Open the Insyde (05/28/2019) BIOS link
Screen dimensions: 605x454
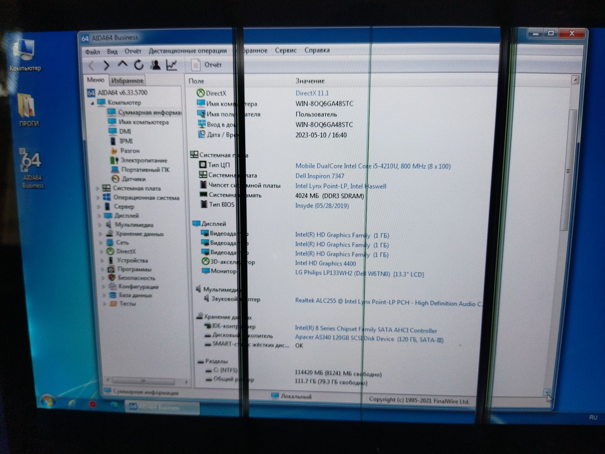322,206
